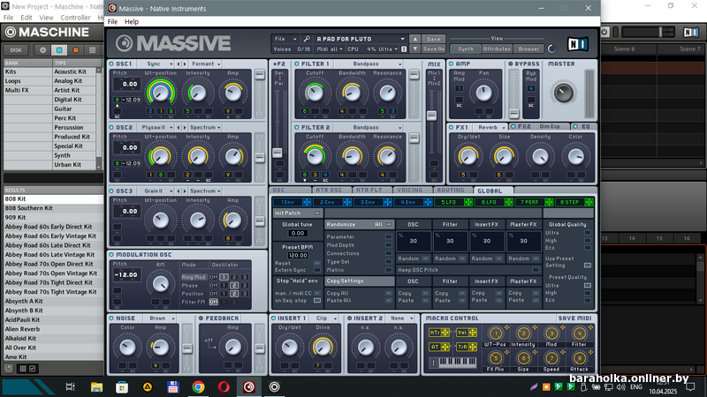The height and width of the screenshot is (397, 707).
Task: Toggle Filter 1 power indicator
Action: coord(297,64)
